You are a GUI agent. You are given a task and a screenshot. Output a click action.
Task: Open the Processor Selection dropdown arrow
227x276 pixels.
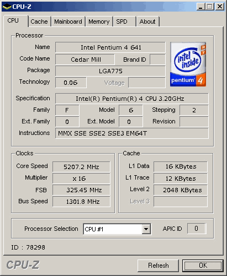(x=146, y=229)
